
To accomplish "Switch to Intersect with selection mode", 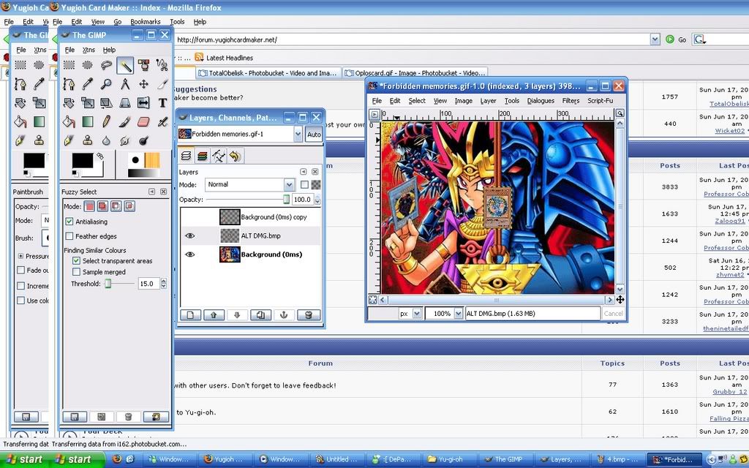I will coord(129,206).
